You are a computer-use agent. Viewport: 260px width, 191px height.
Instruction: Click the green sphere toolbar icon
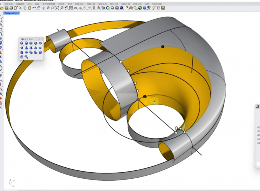point(140,8)
